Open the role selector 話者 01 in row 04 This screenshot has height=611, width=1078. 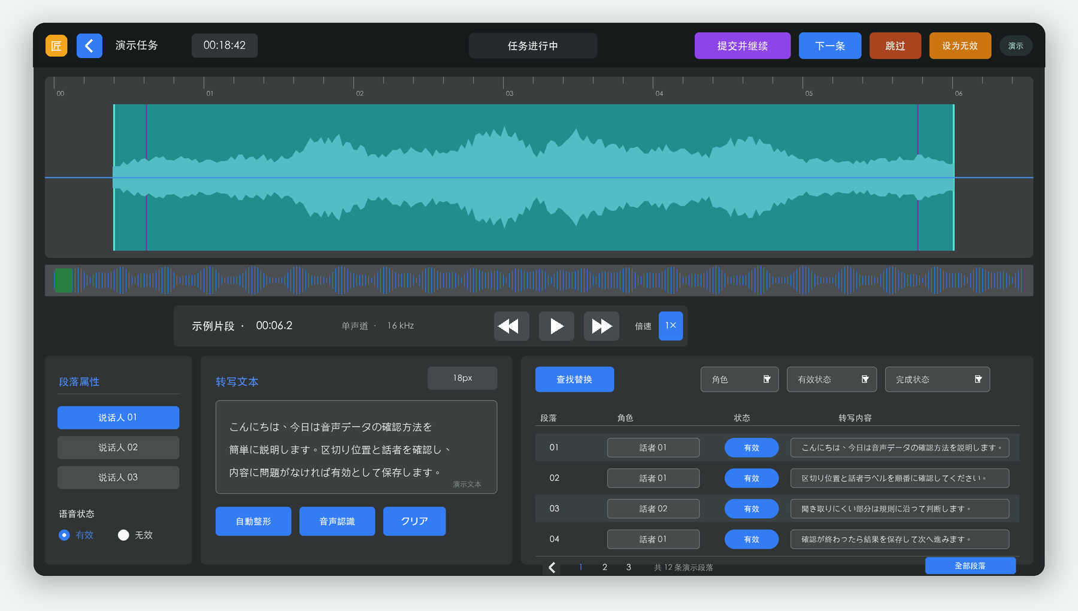click(x=653, y=540)
